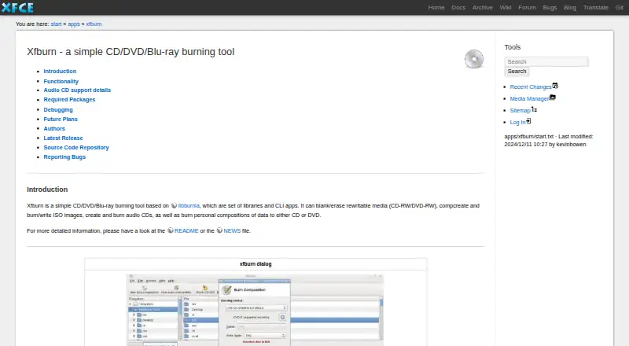Click the Xfce logo in header
629x346 pixels.
(17, 7)
